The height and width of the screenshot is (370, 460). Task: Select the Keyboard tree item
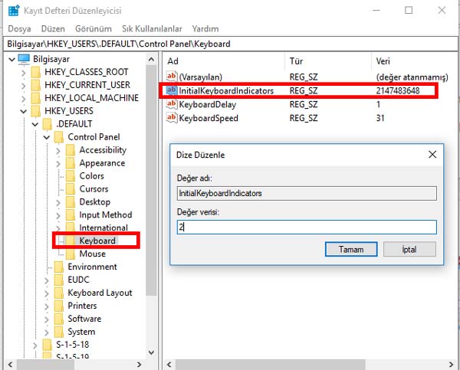[x=97, y=241]
